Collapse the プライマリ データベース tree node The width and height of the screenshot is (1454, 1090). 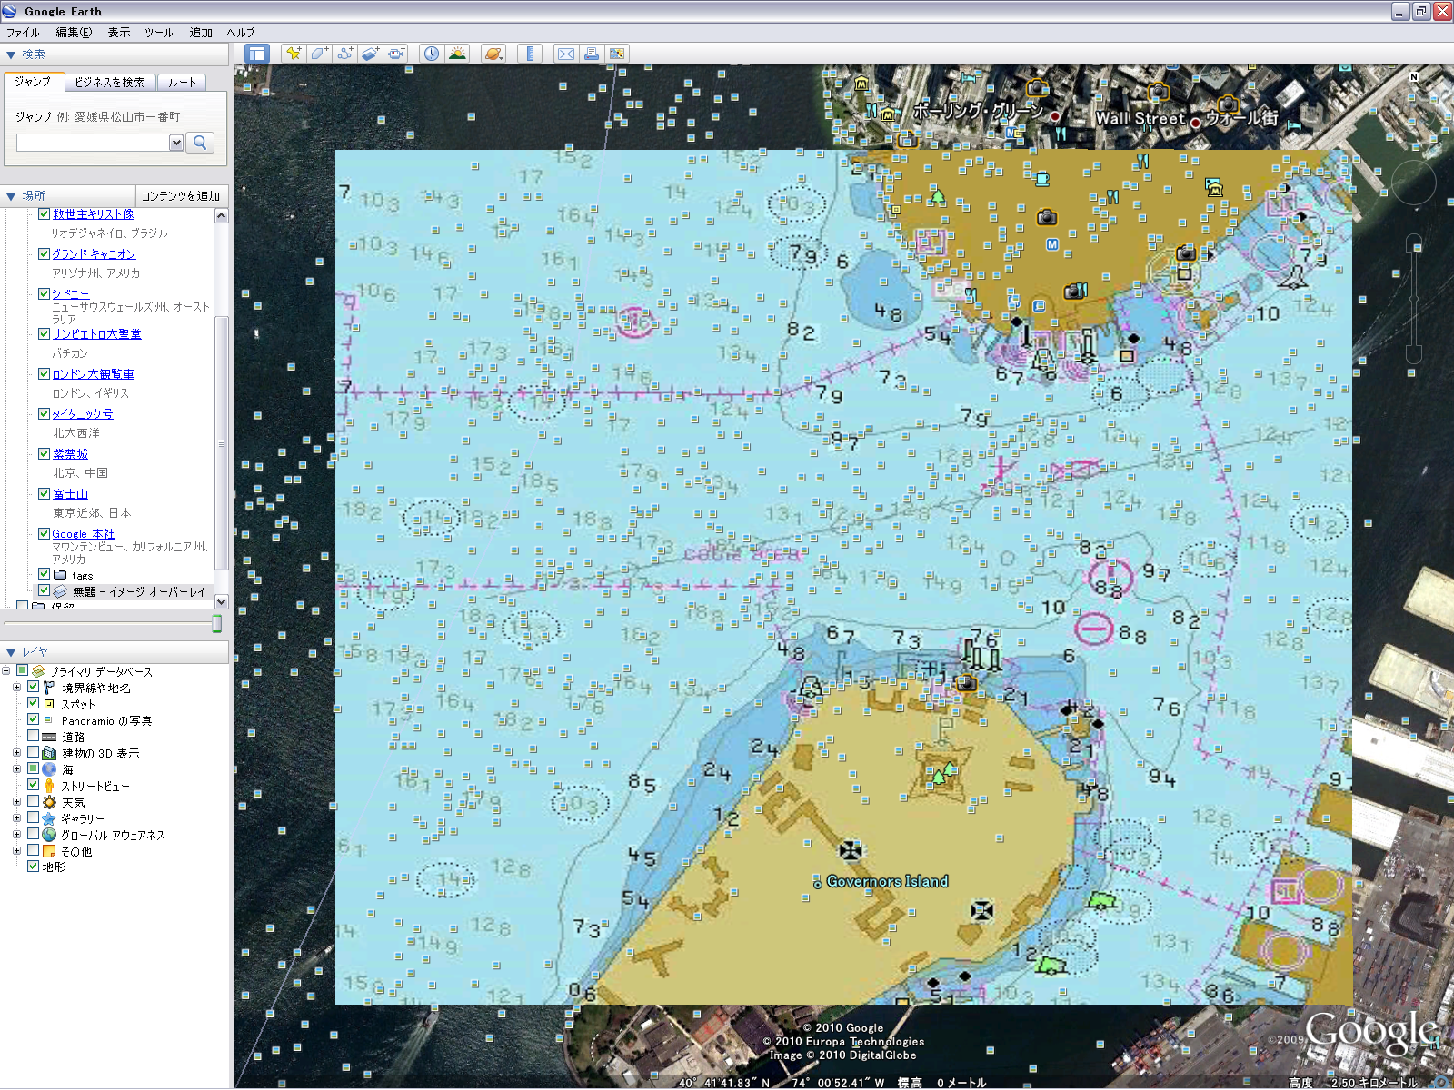point(6,671)
